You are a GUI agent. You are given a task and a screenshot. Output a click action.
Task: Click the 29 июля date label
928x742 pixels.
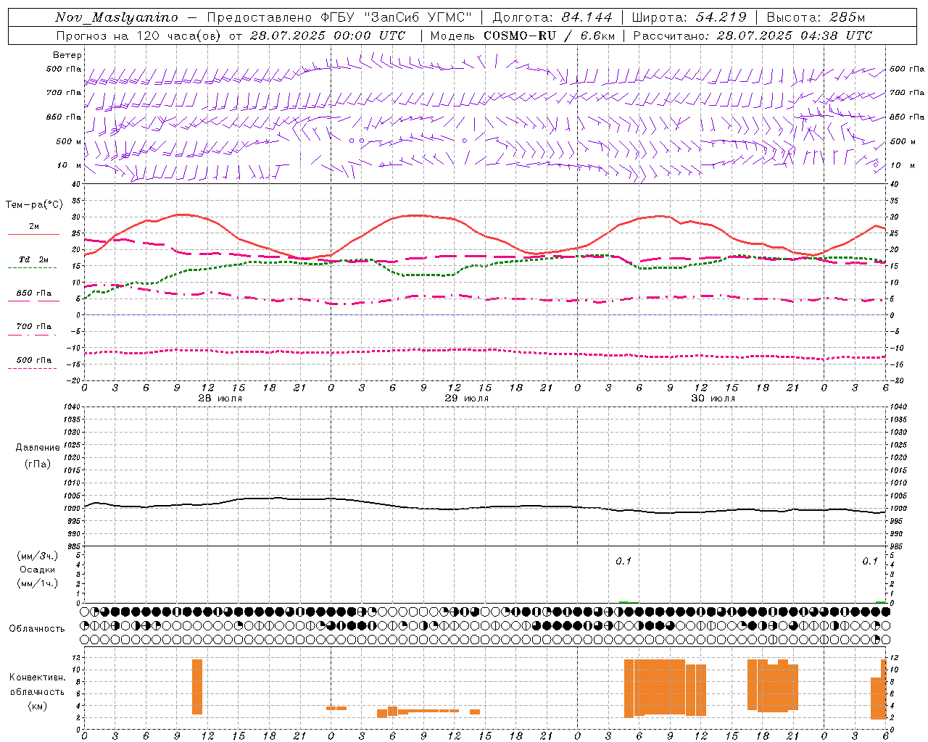(467, 399)
